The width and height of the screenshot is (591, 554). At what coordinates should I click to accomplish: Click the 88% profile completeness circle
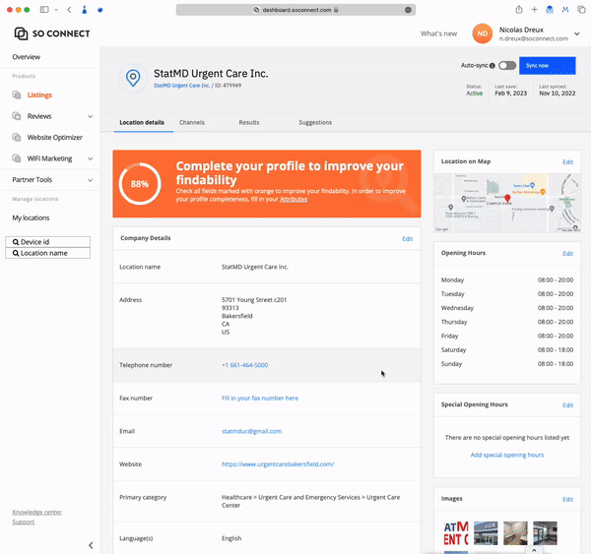point(140,184)
